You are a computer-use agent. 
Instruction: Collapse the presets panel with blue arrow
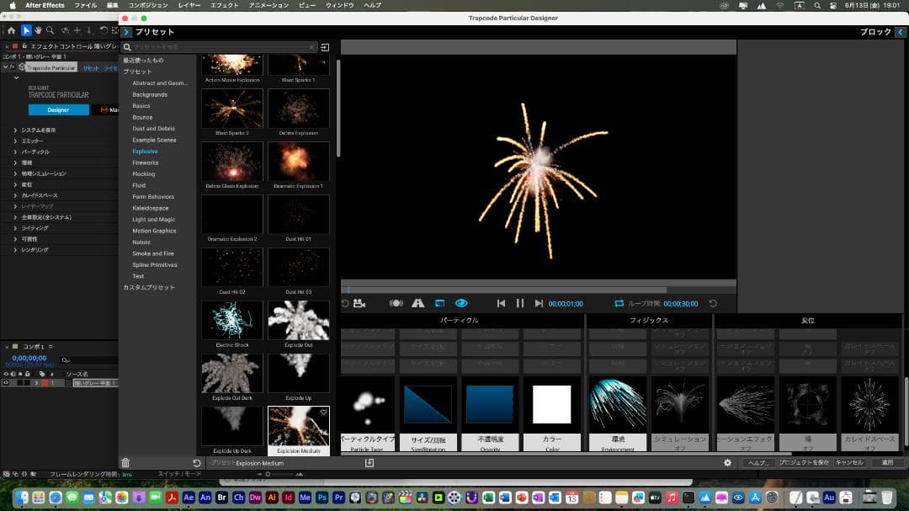126,32
